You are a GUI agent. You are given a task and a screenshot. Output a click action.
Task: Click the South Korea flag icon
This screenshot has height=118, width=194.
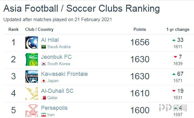point(44,64)
